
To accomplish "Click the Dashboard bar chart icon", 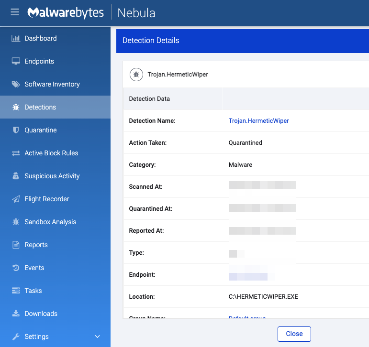I will pos(16,38).
